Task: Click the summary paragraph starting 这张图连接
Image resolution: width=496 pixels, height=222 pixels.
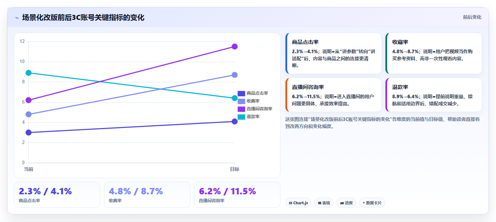Action: click(x=383, y=123)
